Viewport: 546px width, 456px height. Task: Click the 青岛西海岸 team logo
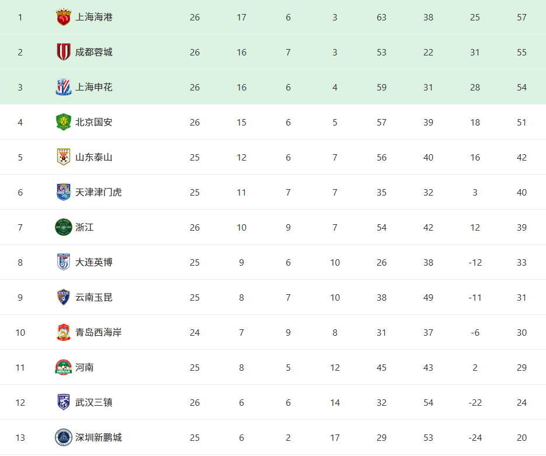coord(64,332)
